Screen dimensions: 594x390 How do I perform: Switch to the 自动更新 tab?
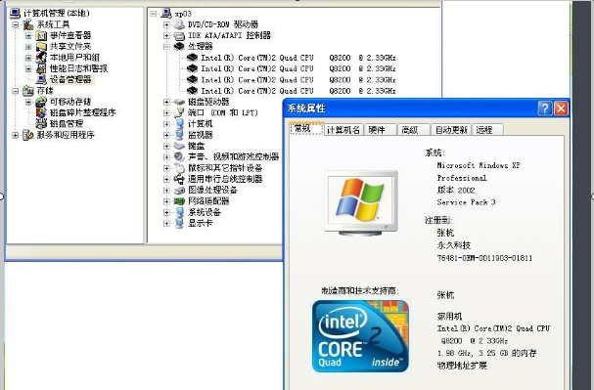[x=451, y=130]
